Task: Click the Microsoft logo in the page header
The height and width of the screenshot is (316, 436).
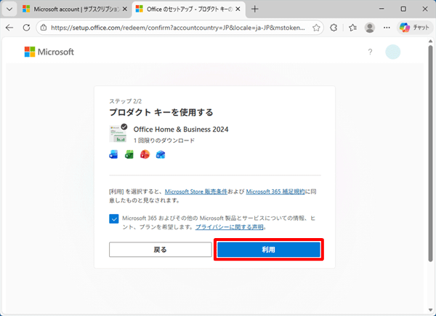Action: [x=49, y=52]
